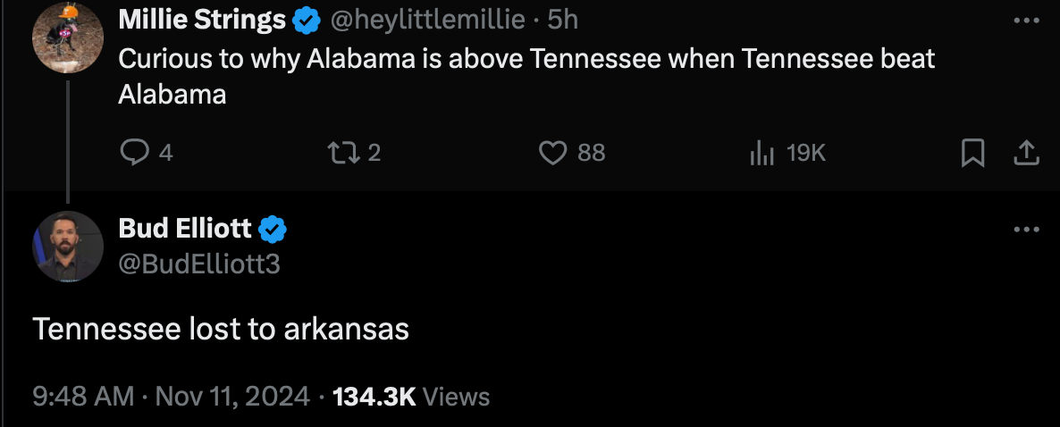Click Bud Elliott's verified badge
This screenshot has height=427, width=1060.
273,230
